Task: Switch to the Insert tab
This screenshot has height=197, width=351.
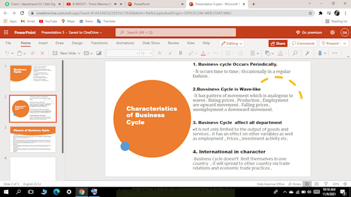Action: (x=43, y=43)
